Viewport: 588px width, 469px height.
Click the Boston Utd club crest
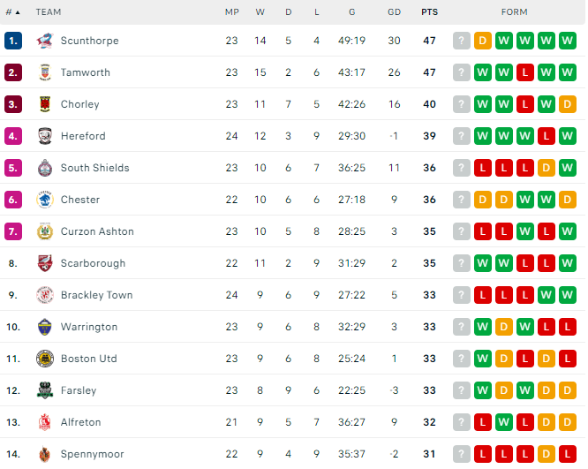coord(45,359)
